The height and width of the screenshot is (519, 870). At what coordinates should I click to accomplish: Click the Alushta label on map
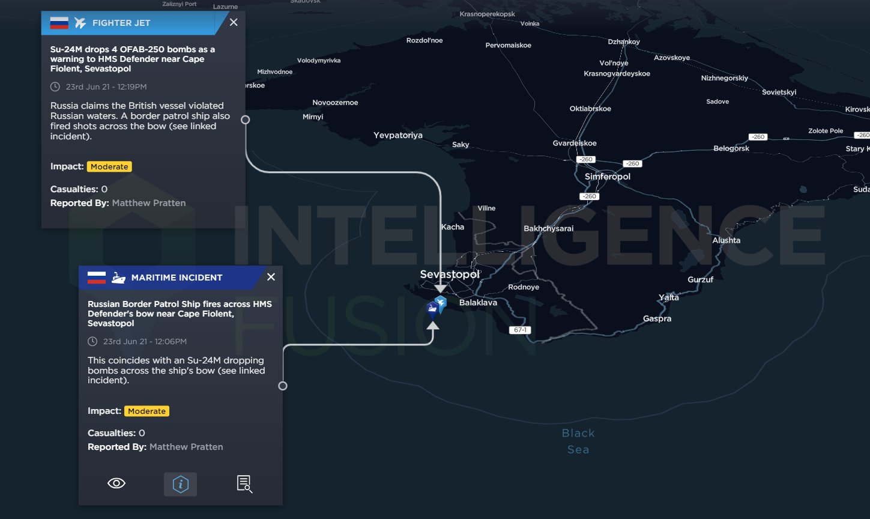click(727, 240)
